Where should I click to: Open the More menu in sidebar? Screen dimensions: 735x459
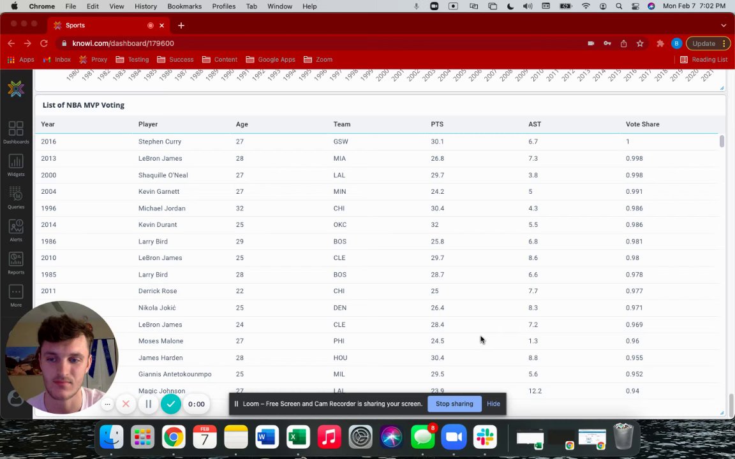point(16,296)
